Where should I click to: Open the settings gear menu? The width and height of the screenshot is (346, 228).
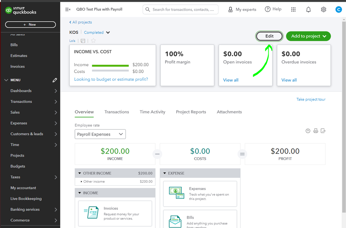[x=323, y=10]
